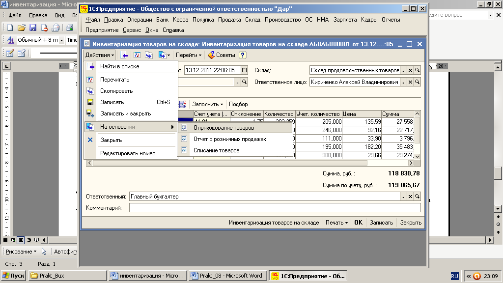Click Open folder icon in Word toolbar

[22, 28]
